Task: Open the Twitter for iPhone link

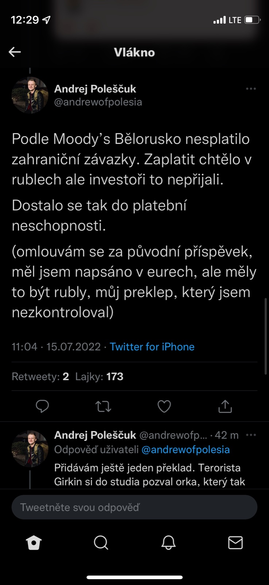Action: point(152,347)
